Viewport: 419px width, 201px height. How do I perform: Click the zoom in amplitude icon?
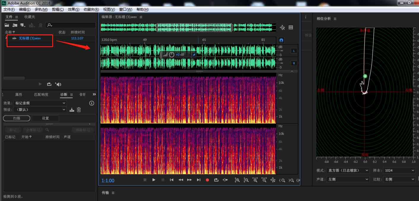pos(237,180)
